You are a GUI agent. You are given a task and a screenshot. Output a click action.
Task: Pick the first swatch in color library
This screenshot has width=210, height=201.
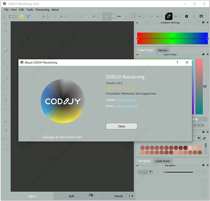point(142,148)
